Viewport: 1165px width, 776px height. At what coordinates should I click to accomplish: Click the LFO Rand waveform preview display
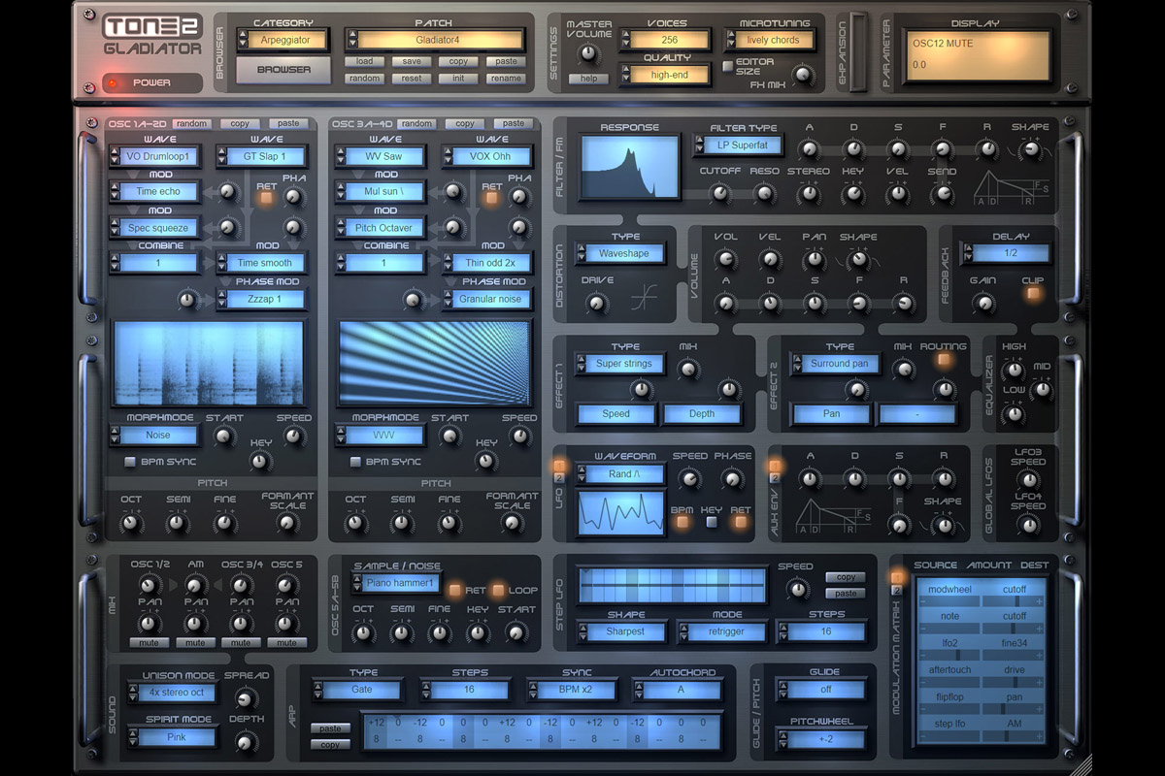pyautogui.click(x=621, y=513)
